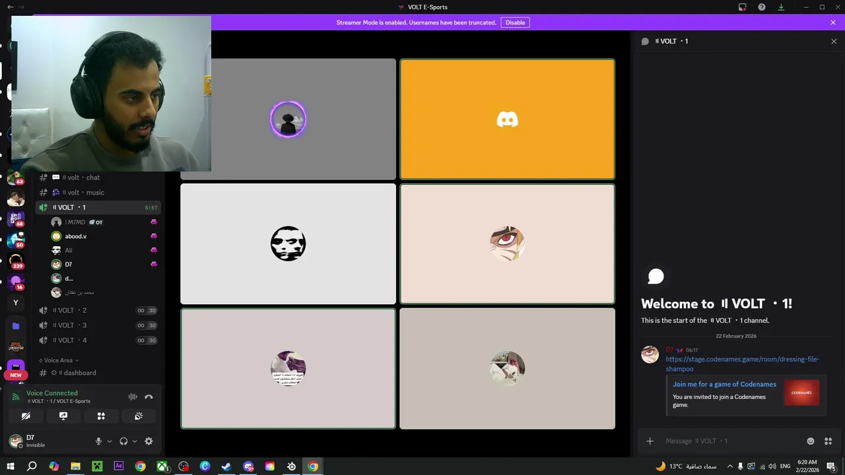
Task: Open server with 68 notification badge
Action: click(x=15, y=220)
